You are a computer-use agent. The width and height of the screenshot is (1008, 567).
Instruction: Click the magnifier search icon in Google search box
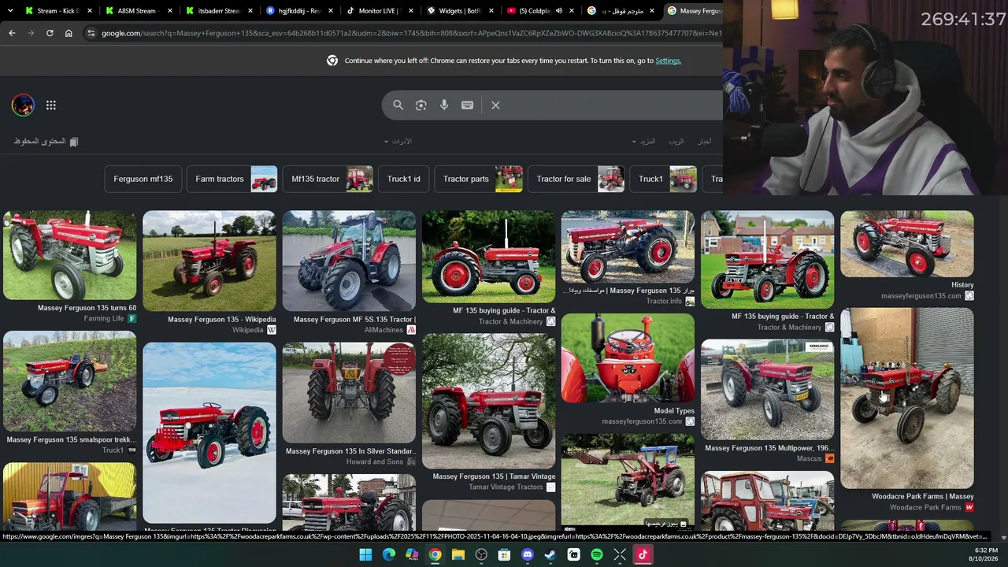(398, 105)
